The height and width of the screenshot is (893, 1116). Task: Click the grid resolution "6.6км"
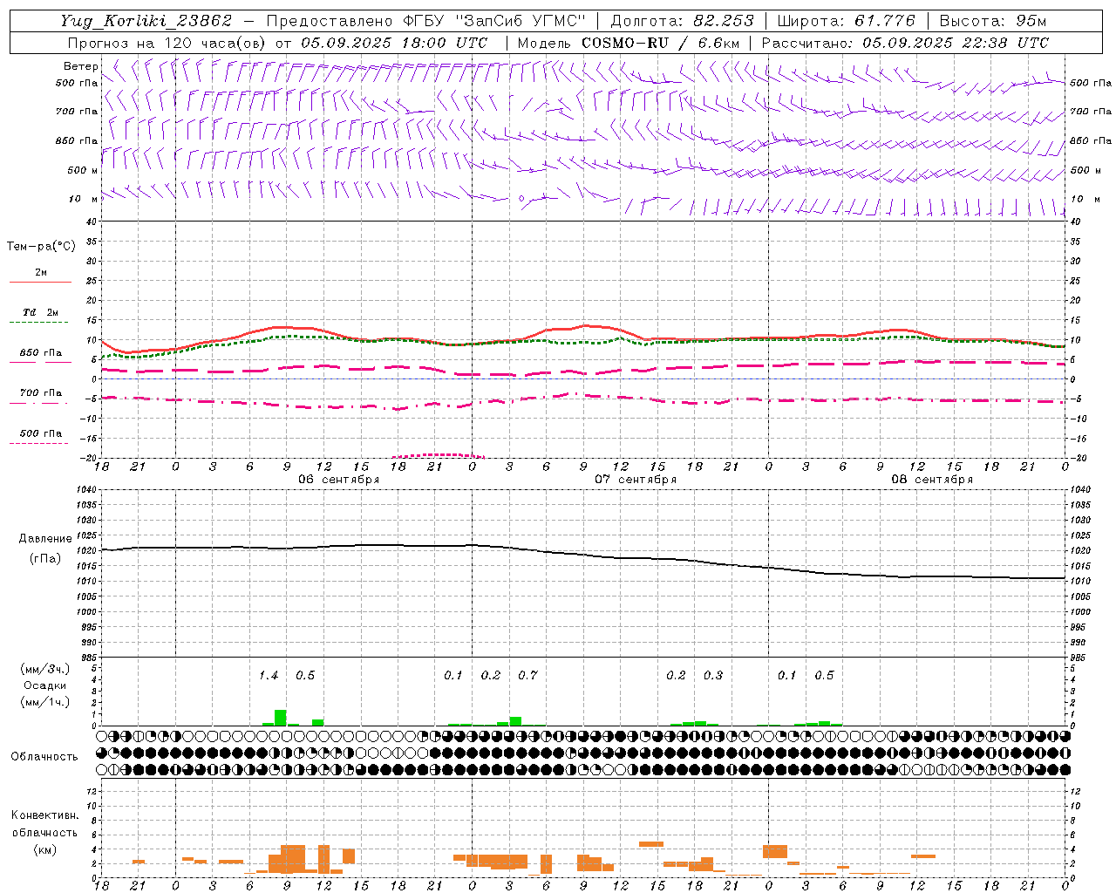coord(718,43)
